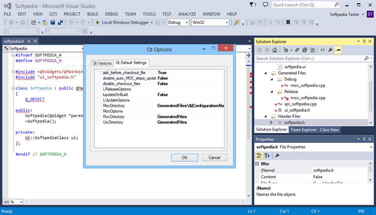The image size is (376, 215).
Task: Click the Redo toolbar icon
Action: click(83, 22)
